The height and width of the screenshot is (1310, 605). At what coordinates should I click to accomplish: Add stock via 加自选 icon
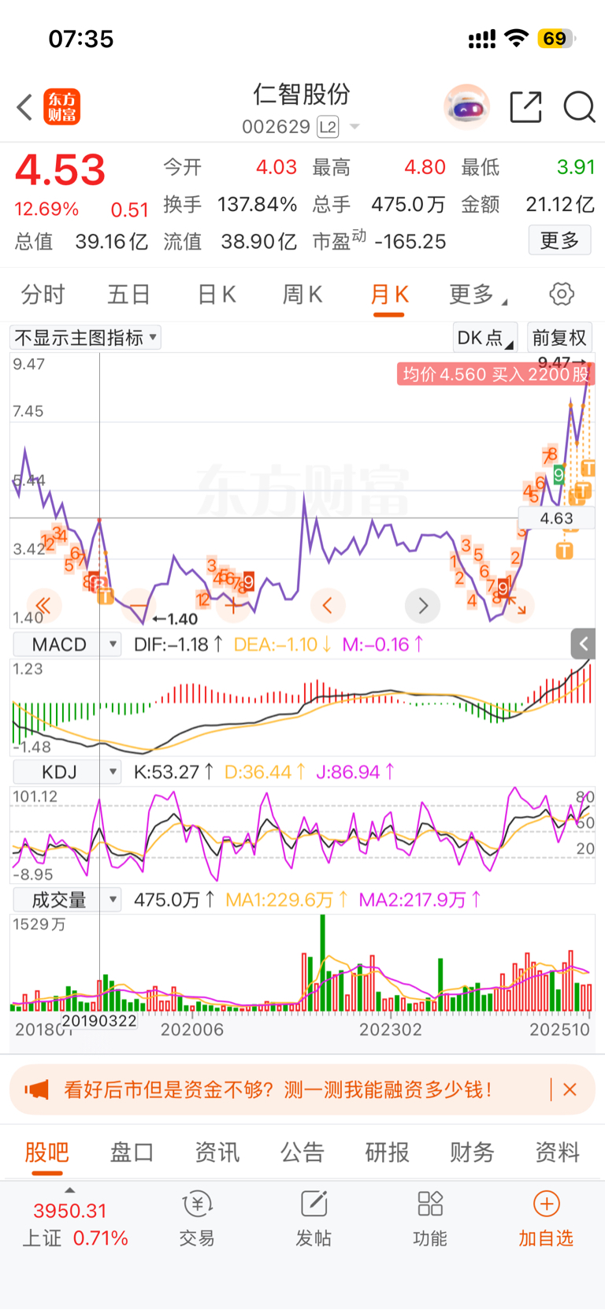[x=546, y=1219]
